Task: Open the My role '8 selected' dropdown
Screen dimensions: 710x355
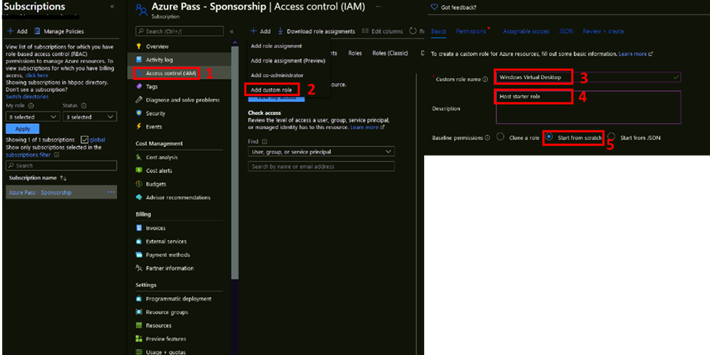Action: pyautogui.click(x=33, y=117)
